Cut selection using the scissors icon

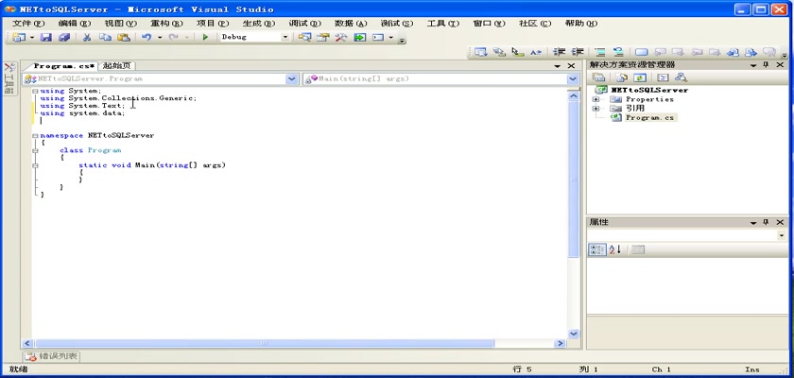coord(87,38)
